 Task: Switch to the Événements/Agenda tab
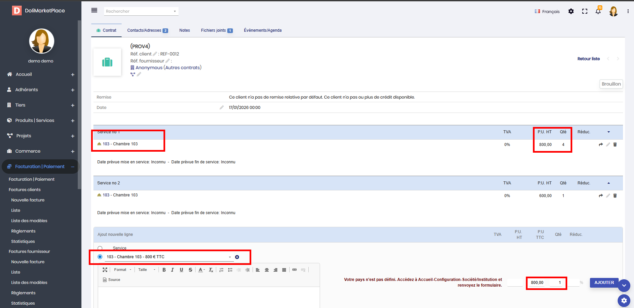[x=263, y=30]
